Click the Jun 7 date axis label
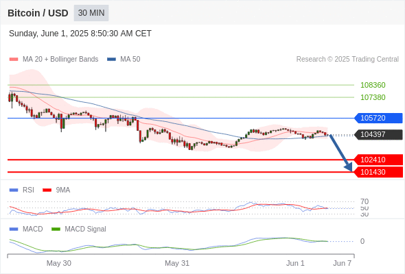Viewport: 405px width, 274px height. 342,263
